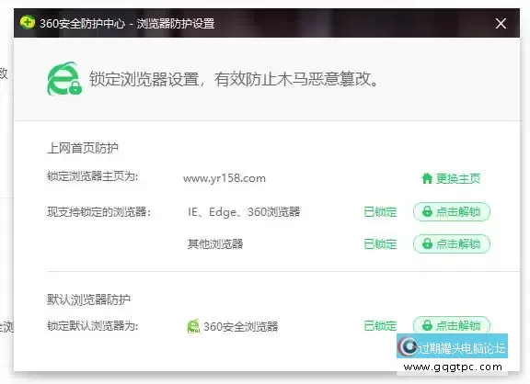Viewport: 530px width, 384px height.
Task: Click the 已锁定 status in the 其他浏览器 row
Action: (380, 243)
